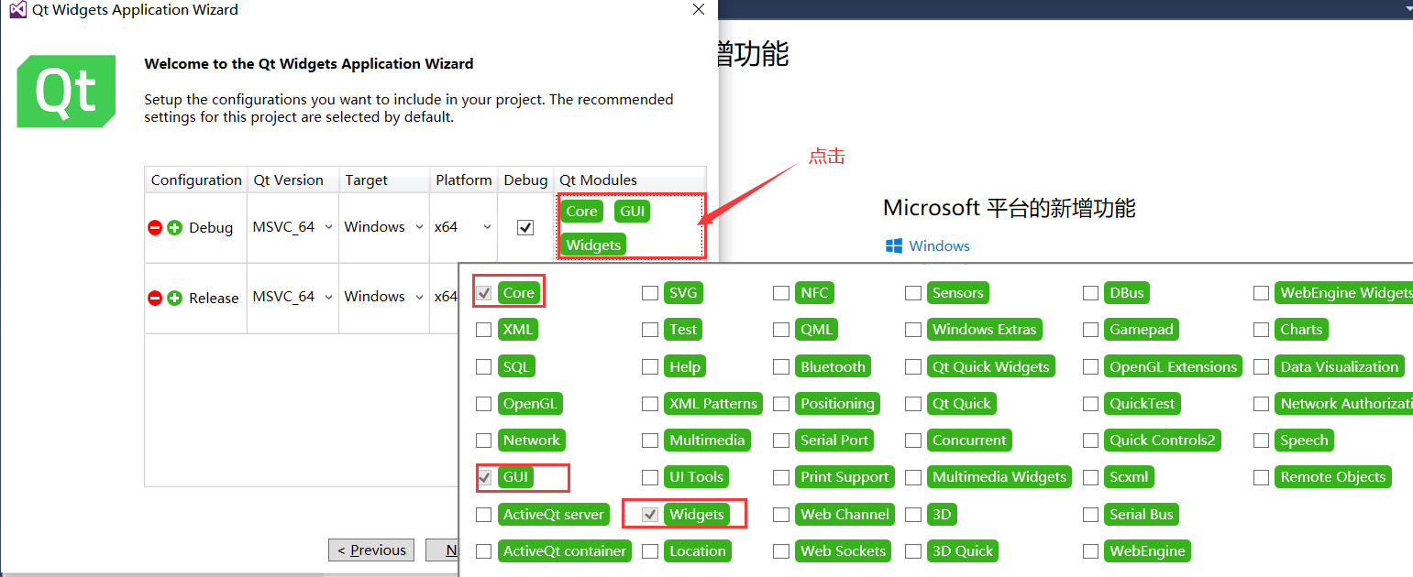Image resolution: width=1413 pixels, height=577 pixels.
Task: Enable the Charts module
Action: pos(1262,329)
